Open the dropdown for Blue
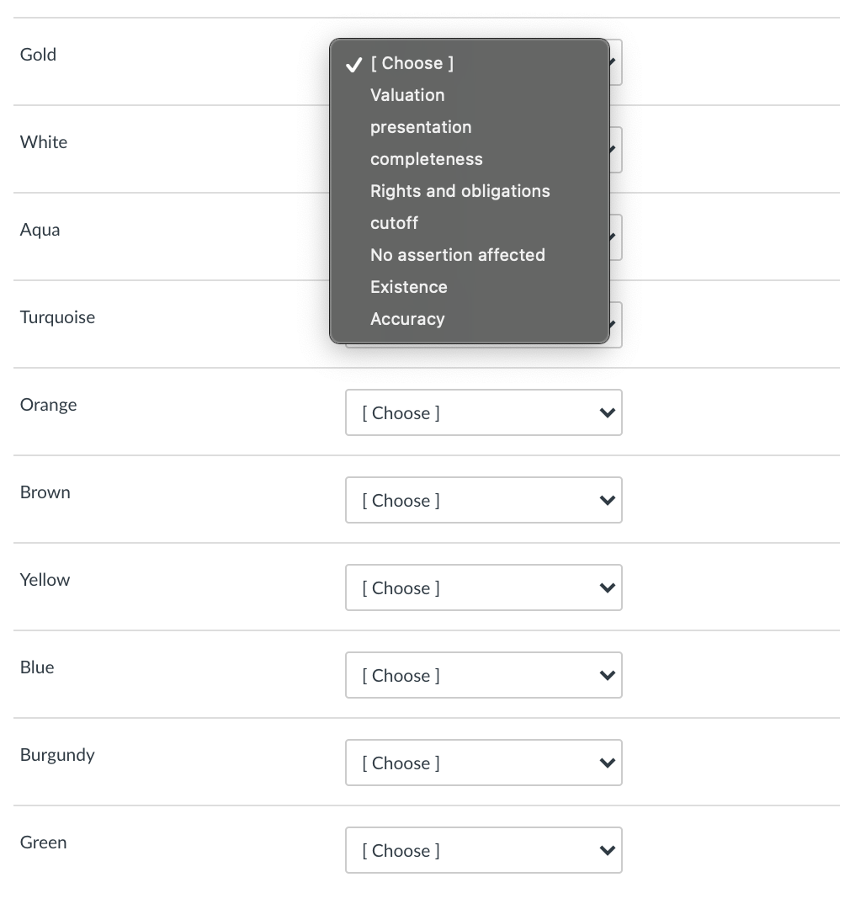850x909 pixels. coord(483,675)
